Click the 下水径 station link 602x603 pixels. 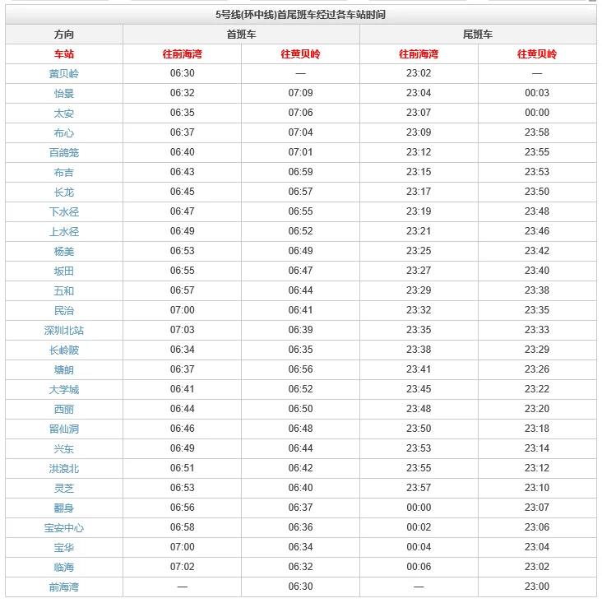(64, 212)
